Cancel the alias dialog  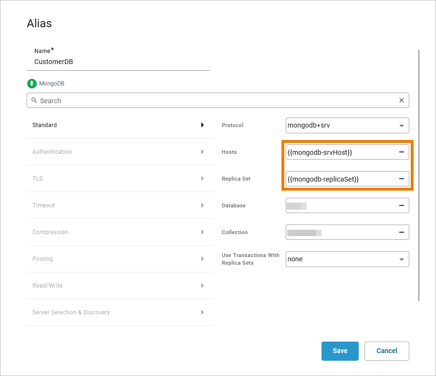point(387,351)
